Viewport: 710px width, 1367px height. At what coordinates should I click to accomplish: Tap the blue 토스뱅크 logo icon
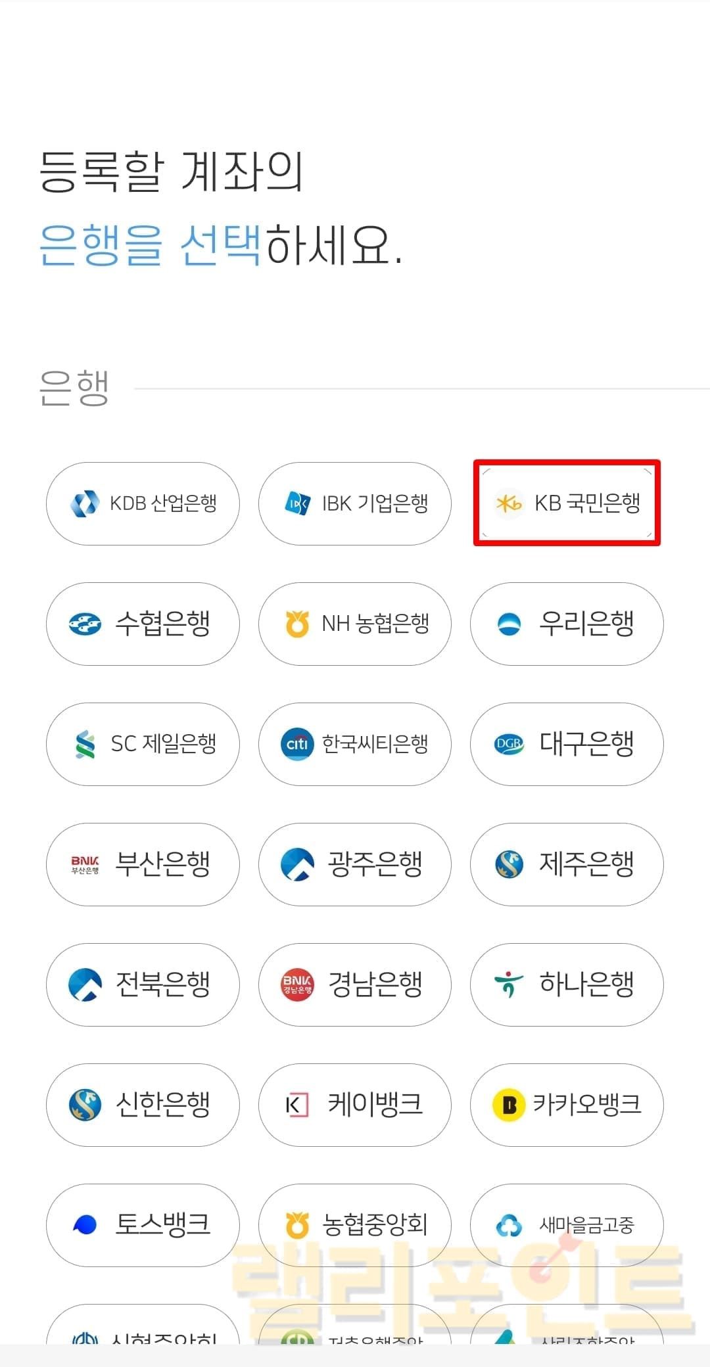(85, 1225)
